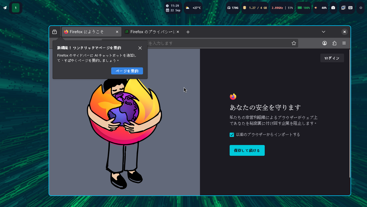Close the Firefox のプライバシー tab

click(178, 32)
